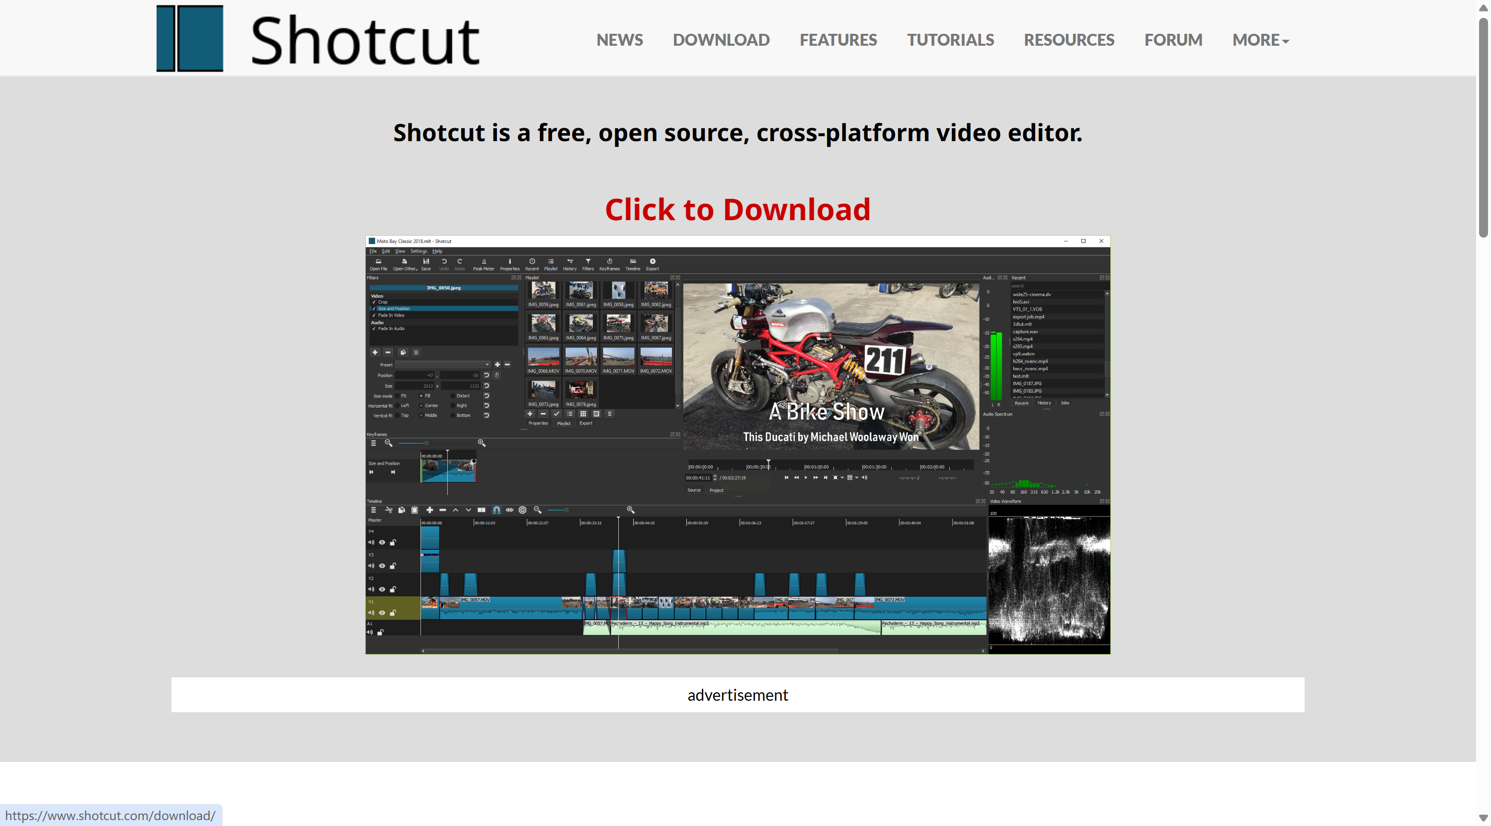The height and width of the screenshot is (826, 1491).
Task: Click the Shotcut editor screenshot image
Action: click(738, 444)
